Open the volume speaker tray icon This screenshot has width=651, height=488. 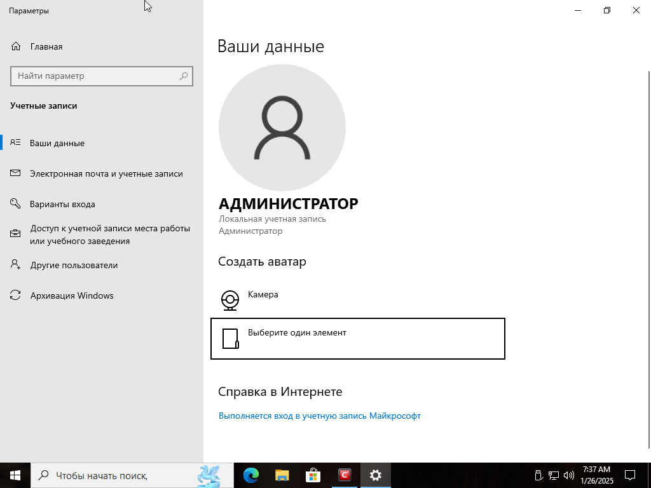tap(569, 475)
